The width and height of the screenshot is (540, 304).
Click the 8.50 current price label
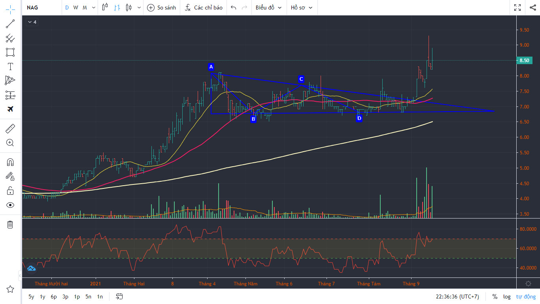524,61
